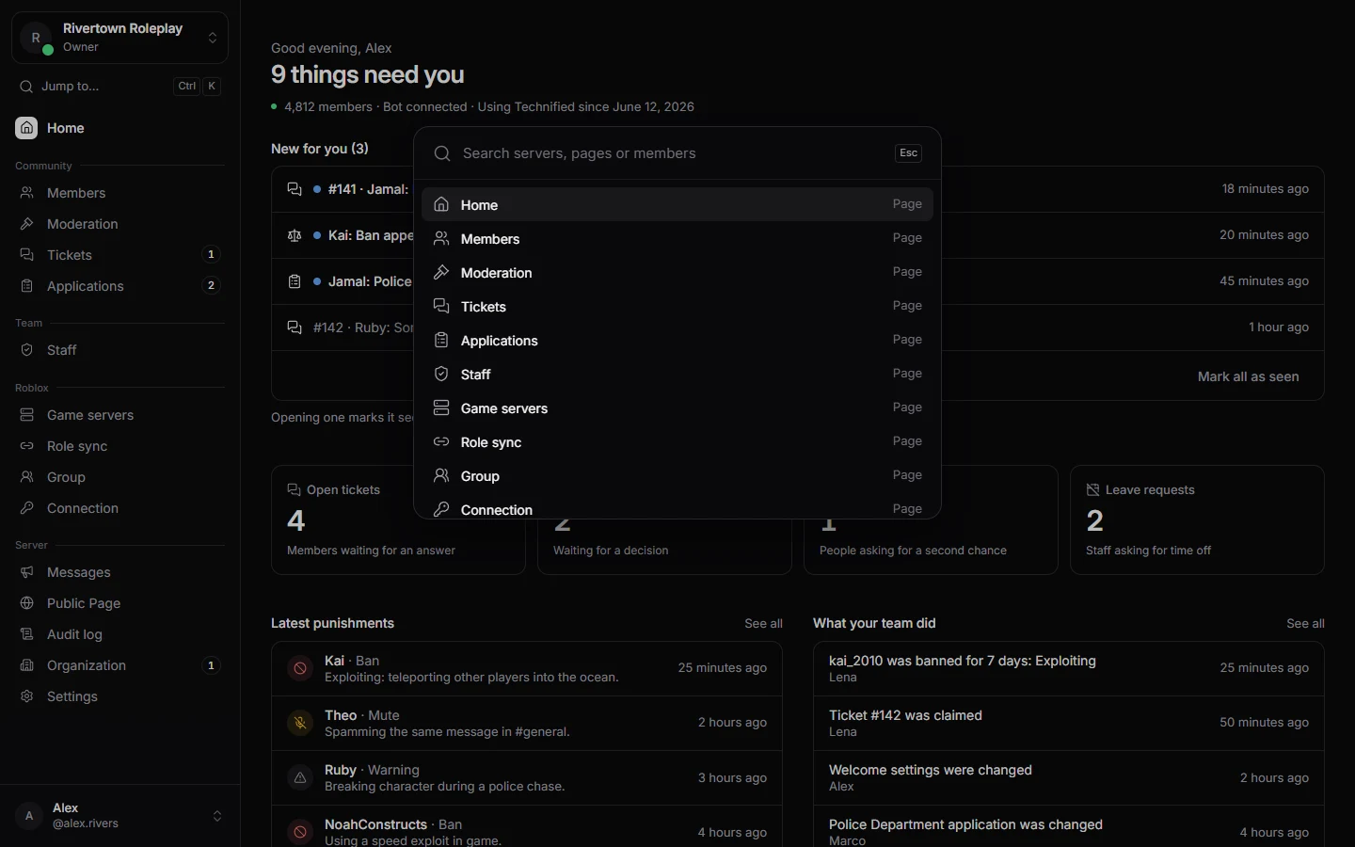Click the Moderation gavel icon in the palette
This screenshot has width=1355, height=847.
click(441, 272)
